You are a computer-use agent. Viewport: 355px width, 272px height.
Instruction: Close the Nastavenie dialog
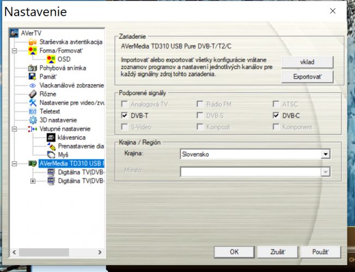point(333,11)
